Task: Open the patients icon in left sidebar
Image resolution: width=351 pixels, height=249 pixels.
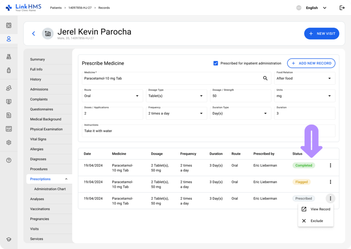Action: coord(9,39)
